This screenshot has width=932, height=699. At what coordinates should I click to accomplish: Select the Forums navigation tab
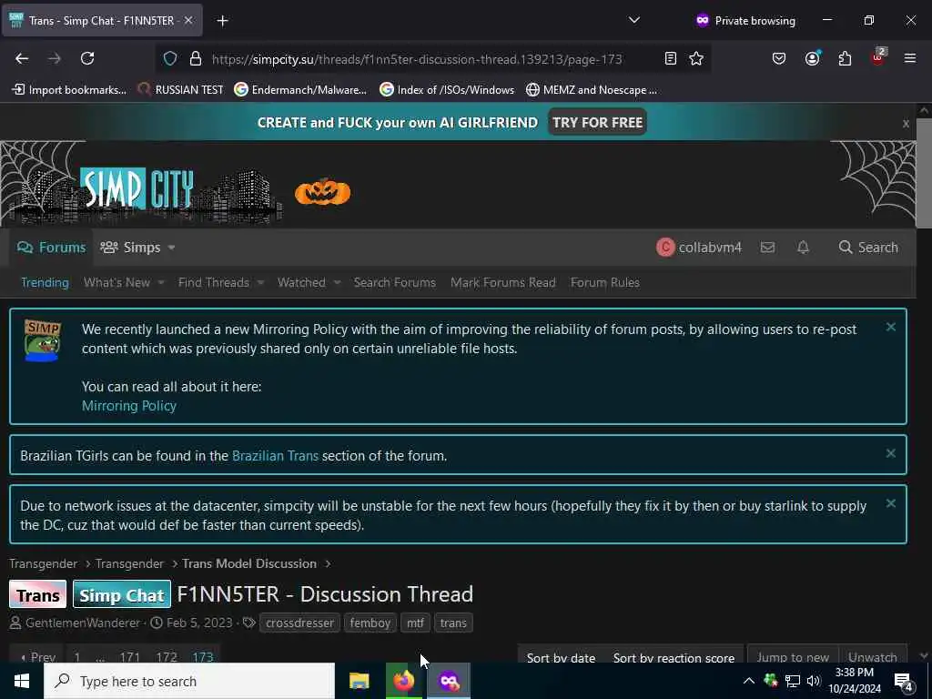point(51,248)
